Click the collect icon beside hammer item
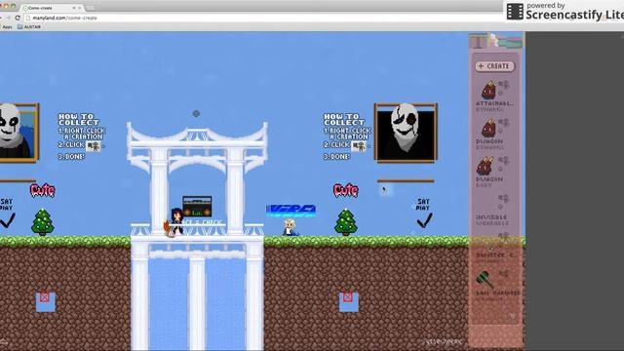 tap(503, 274)
